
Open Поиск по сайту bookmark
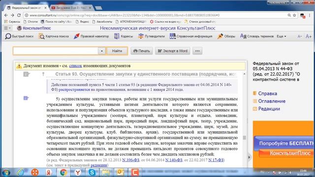pos(57,22)
